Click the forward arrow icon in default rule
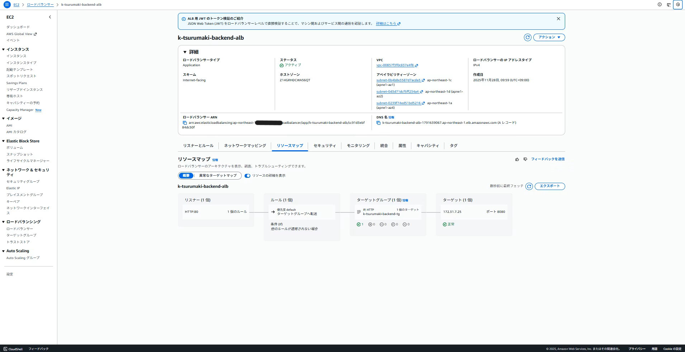This screenshot has height=352, width=685. pos(273,212)
